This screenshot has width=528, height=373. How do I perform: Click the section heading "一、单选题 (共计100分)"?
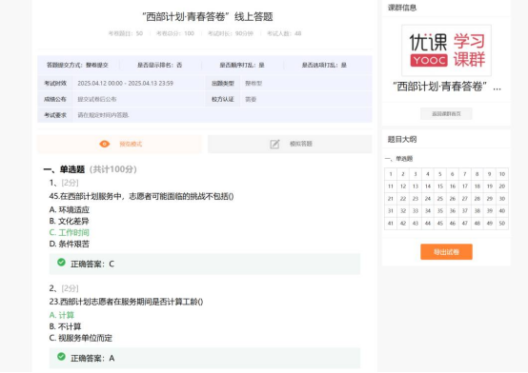coord(91,169)
